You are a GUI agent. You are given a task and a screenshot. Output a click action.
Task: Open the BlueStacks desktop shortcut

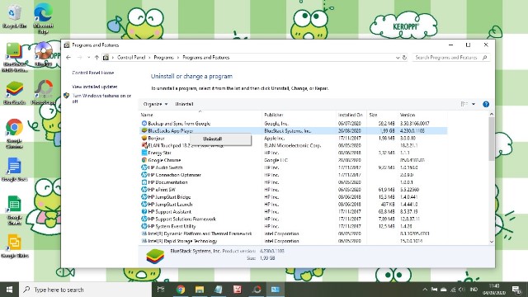coord(14,93)
